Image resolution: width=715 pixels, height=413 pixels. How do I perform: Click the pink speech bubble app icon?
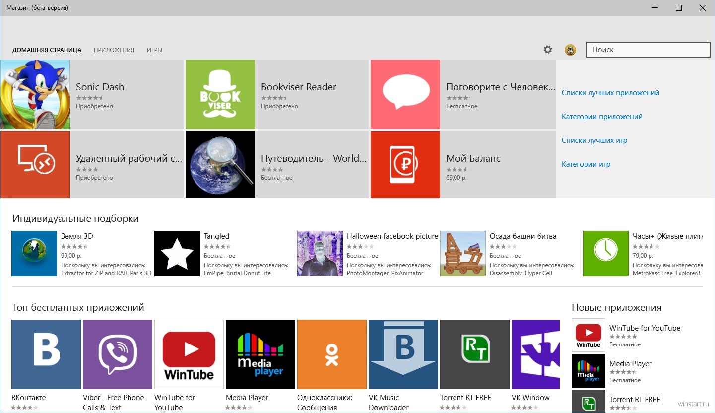coord(405,94)
